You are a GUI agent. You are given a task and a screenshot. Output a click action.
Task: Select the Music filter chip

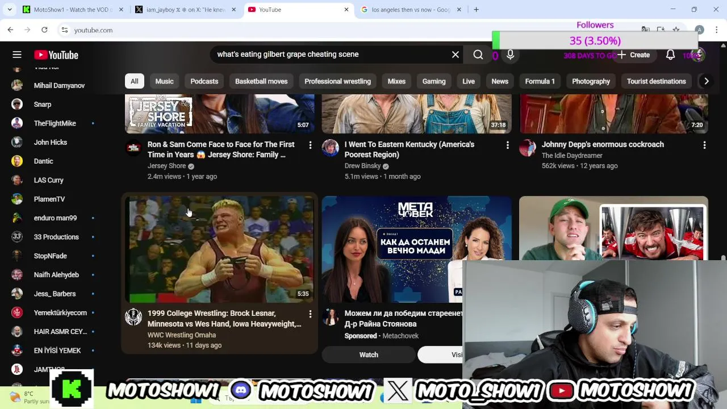pos(164,81)
